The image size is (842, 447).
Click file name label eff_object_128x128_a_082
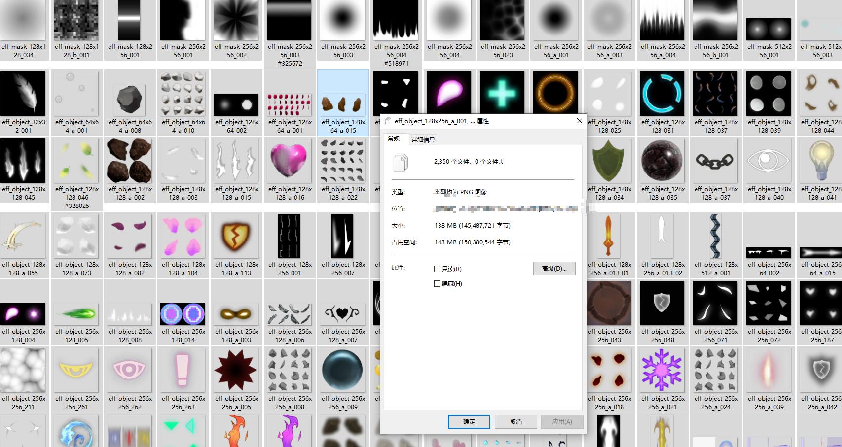coord(130,269)
